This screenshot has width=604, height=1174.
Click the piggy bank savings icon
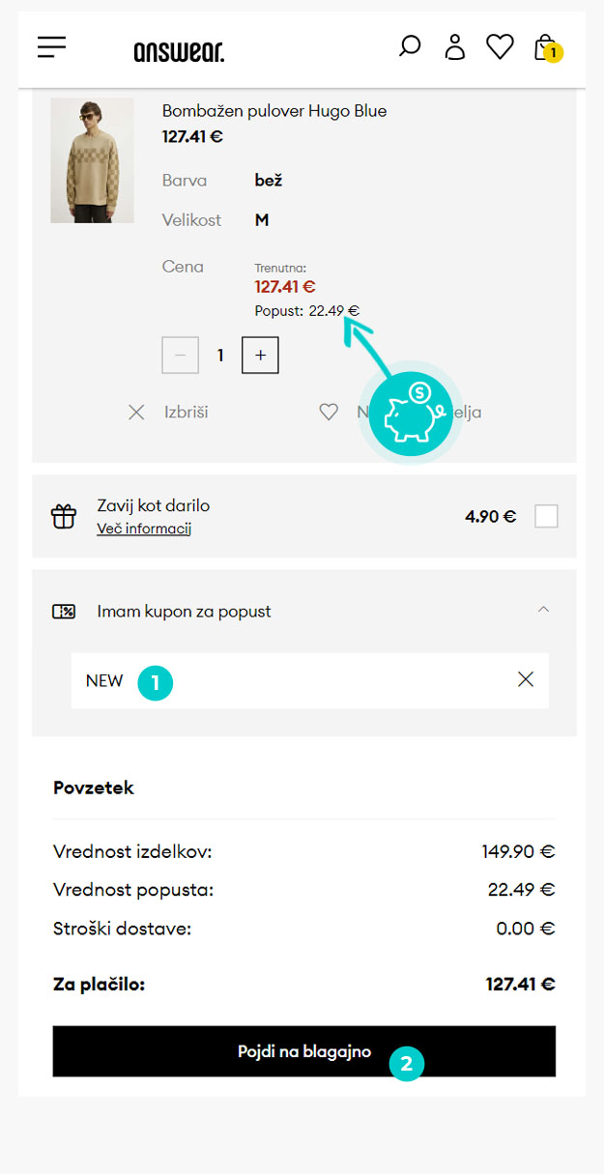click(413, 413)
